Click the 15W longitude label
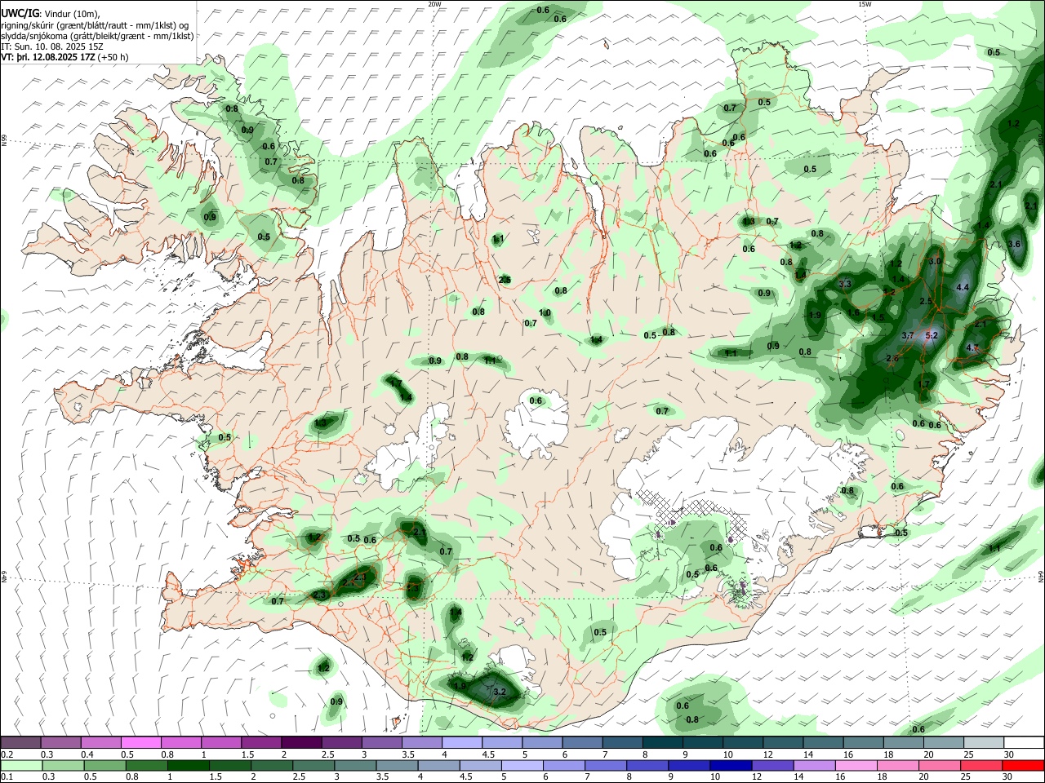Screen dimensions: 1045x783 click(x=865, y=4)
